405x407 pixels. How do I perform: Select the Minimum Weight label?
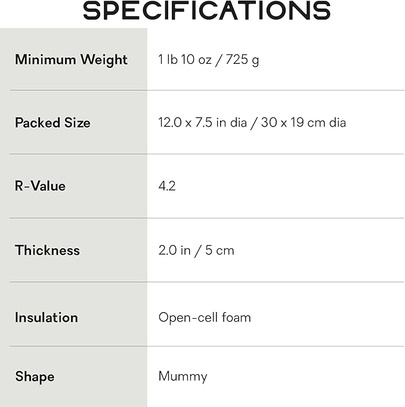tap(71, 60)
